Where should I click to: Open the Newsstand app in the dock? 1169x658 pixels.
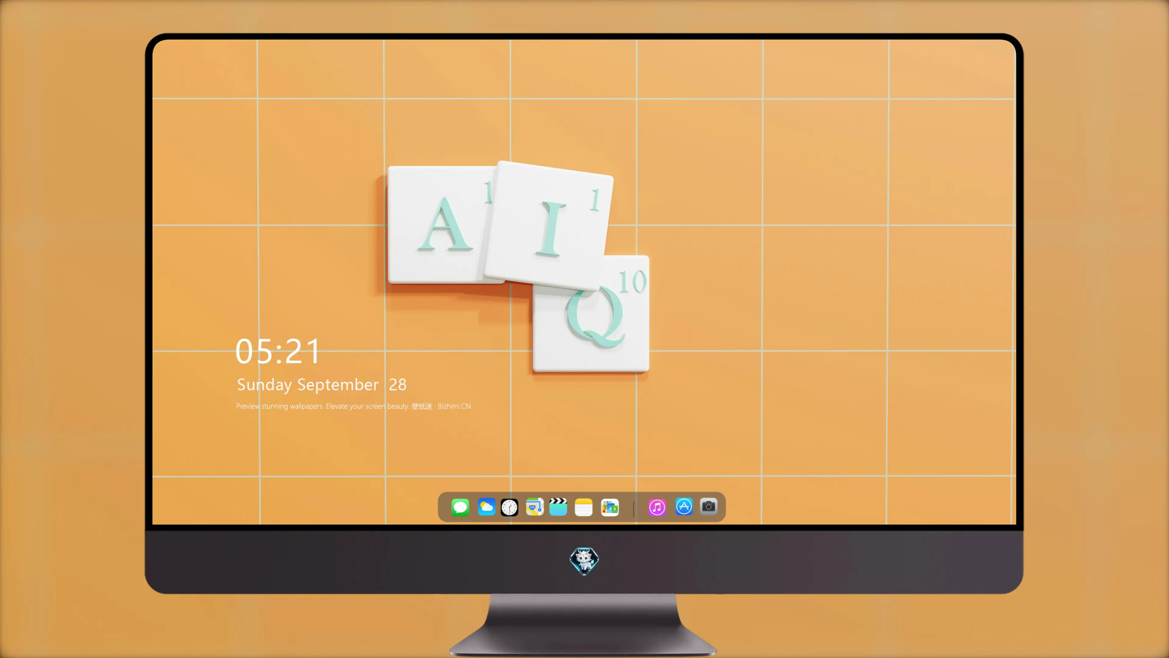(610, 507)
